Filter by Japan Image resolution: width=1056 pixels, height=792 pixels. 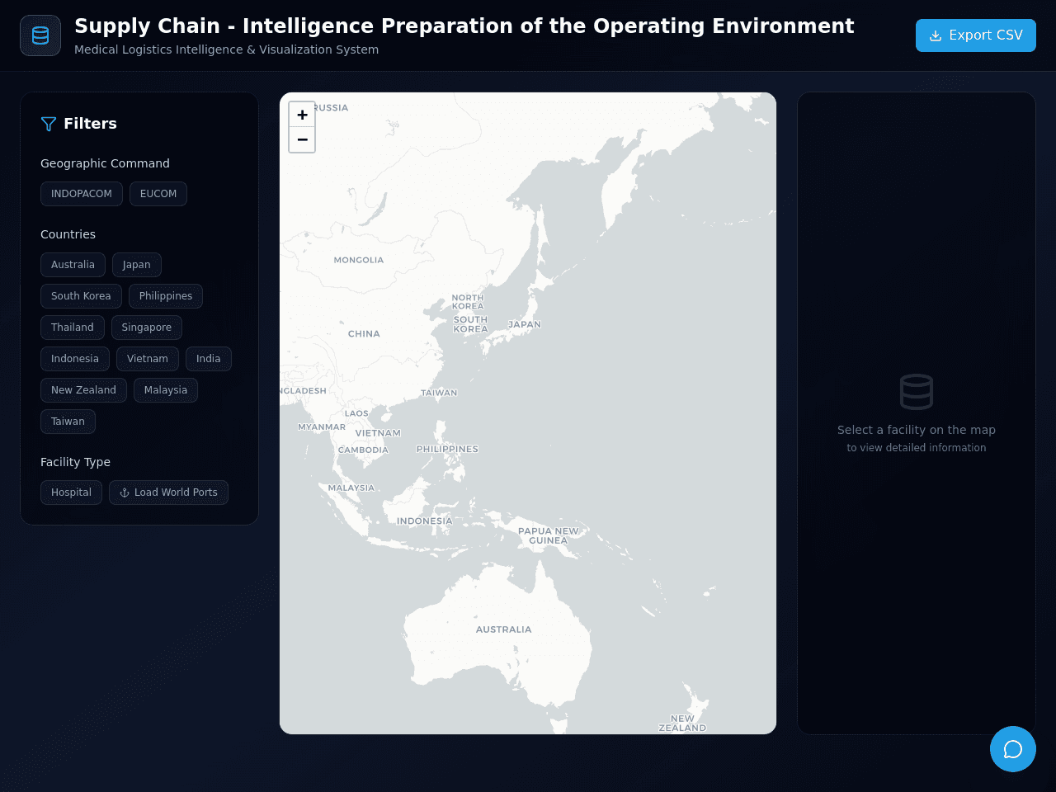click(137, 265)
